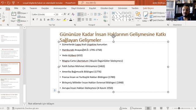Start slideshow from quick access toolbar icon
Image resolution: width=196 pixels, height=110 pixels.
pyautogui.click(x=13, y=3)
